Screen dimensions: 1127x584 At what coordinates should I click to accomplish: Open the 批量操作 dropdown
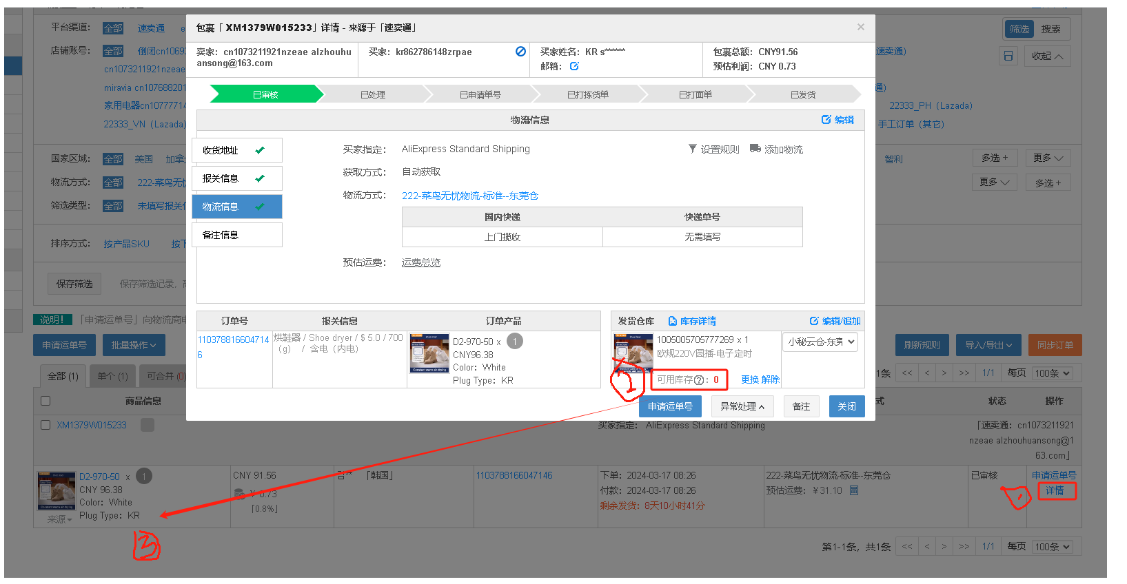point(134,345)
